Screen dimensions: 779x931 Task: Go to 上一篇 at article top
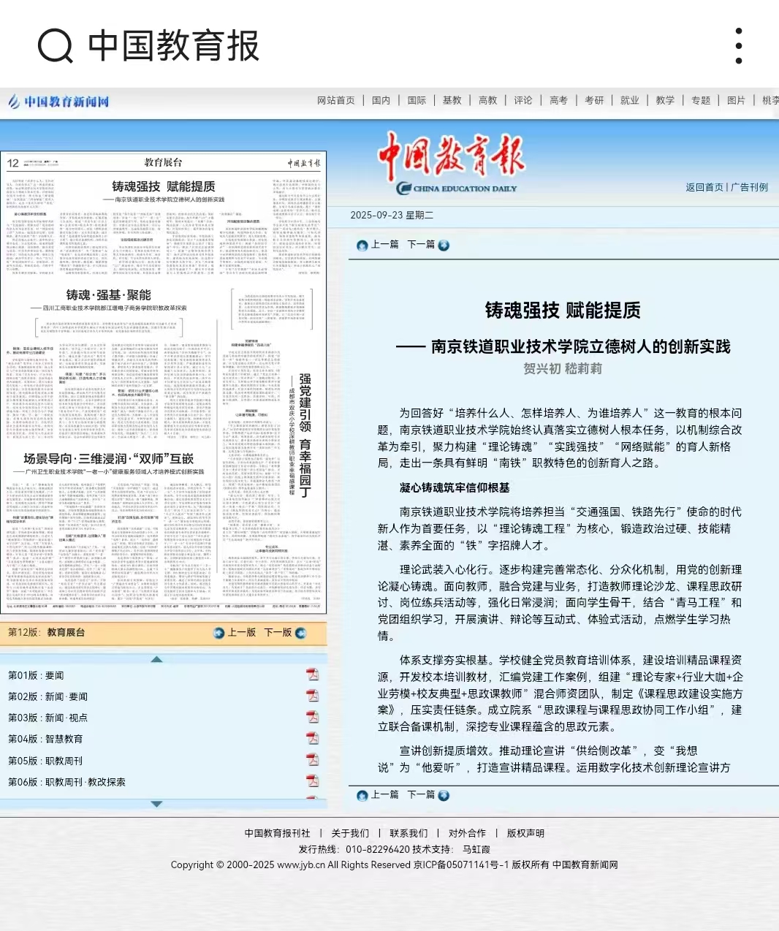click(385, 244)
